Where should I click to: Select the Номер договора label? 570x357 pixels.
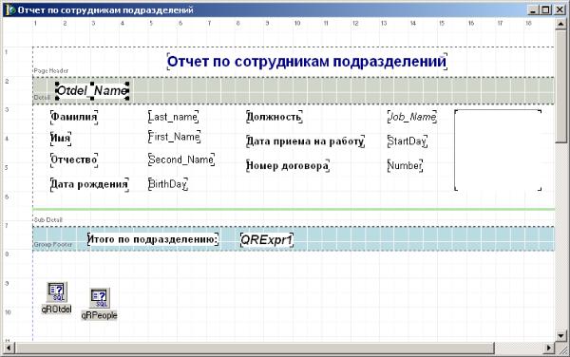tap(288, 165)
